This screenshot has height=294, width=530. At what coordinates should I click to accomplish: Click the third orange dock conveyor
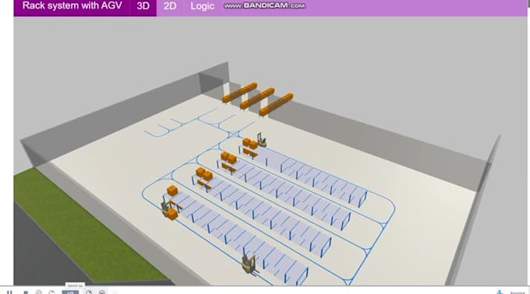[276, 104]
